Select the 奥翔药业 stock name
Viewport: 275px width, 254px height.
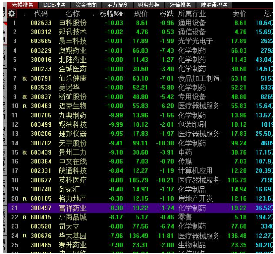[x=72, y=51]
